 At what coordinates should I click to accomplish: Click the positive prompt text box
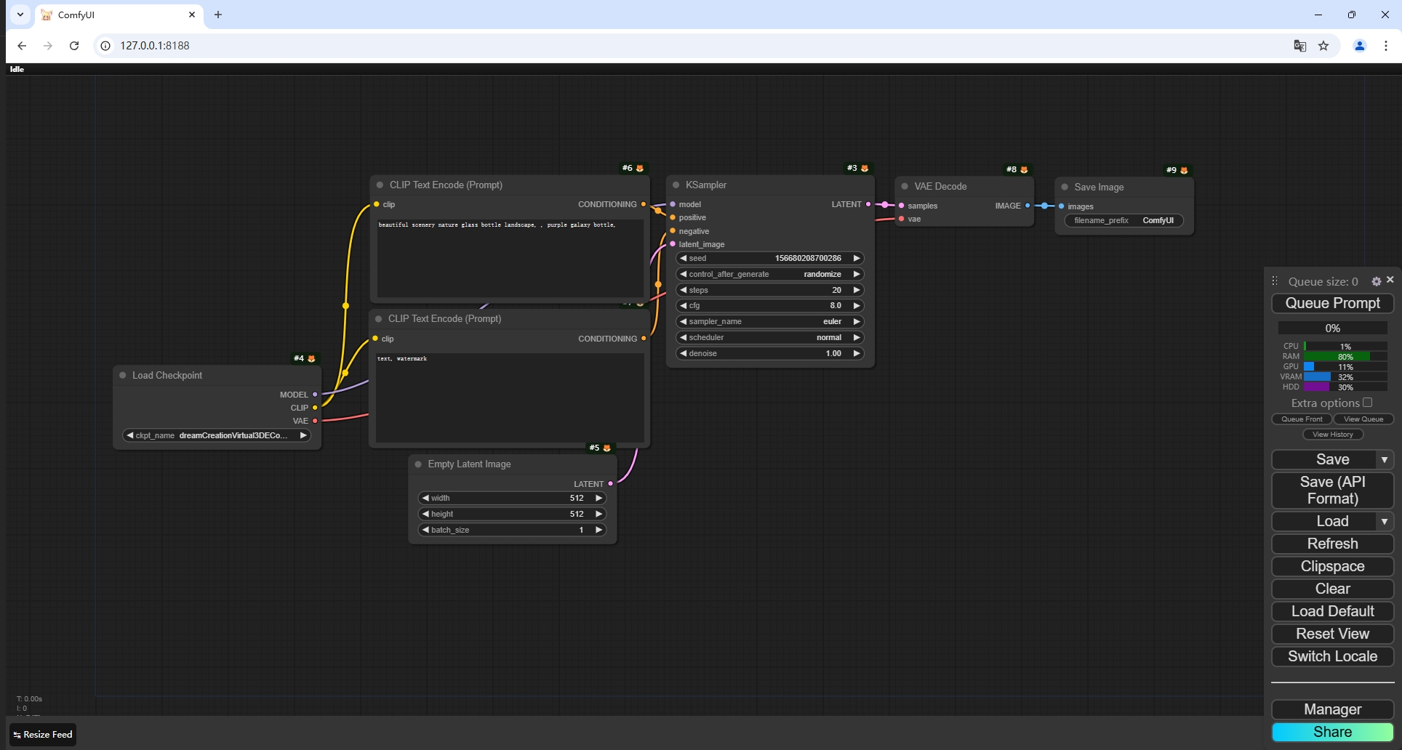coord(509,258)
